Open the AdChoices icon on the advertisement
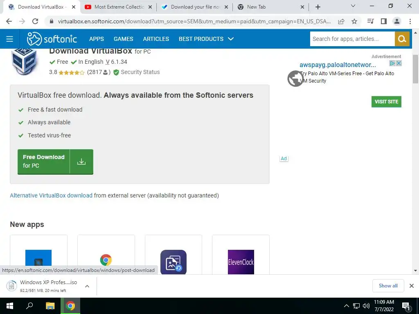Image resolution: width=419 pixels, height=314 pixels. pyautogui.click(x=392, y=63)
